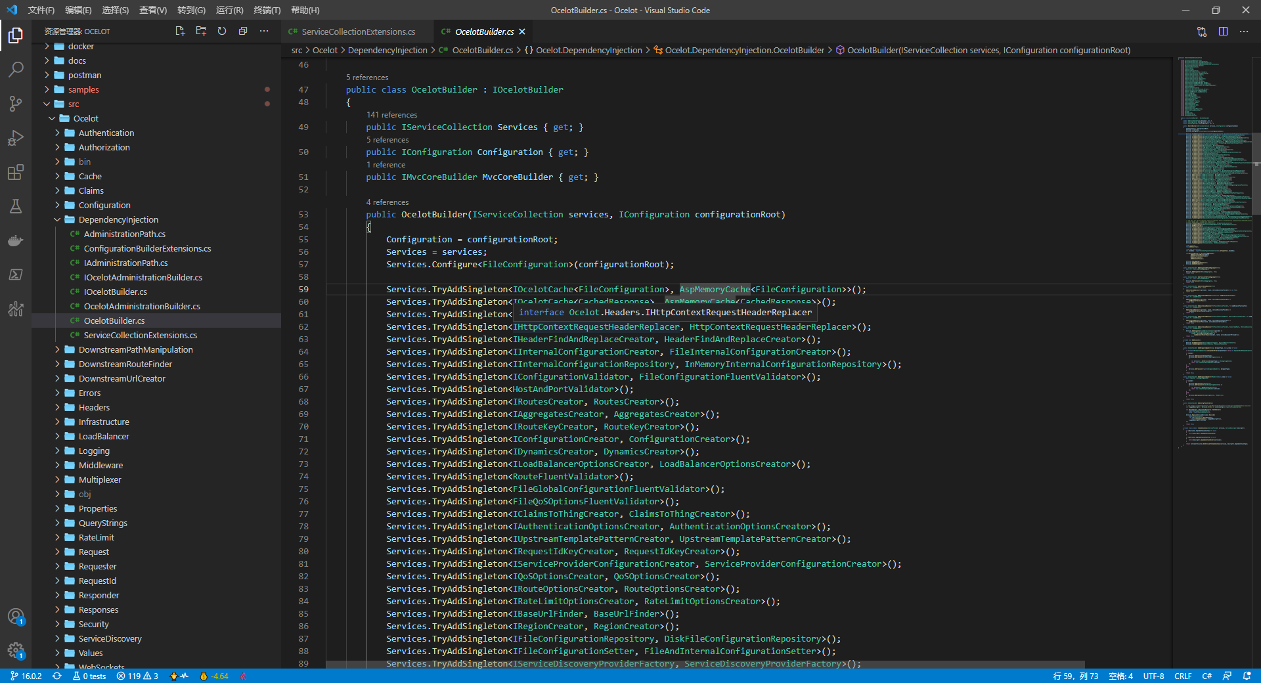Click the editor vertical scrollbar
Viewport: 1261px width, 683px height.
(1256, 174)
